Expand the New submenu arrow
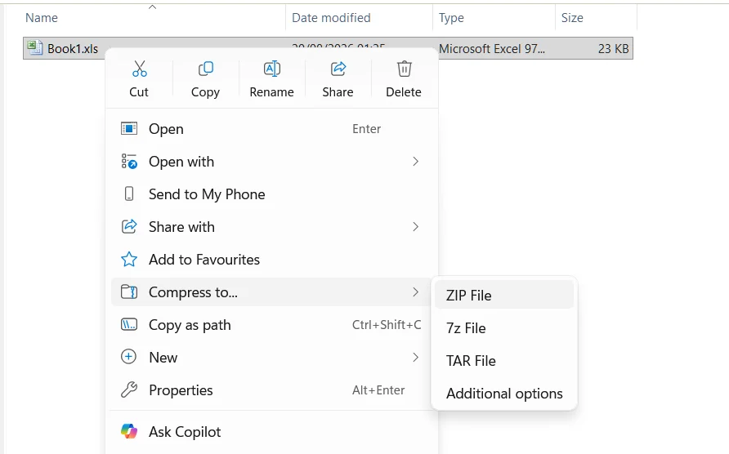This screenshot has height=454, width=729. [416, 358]
